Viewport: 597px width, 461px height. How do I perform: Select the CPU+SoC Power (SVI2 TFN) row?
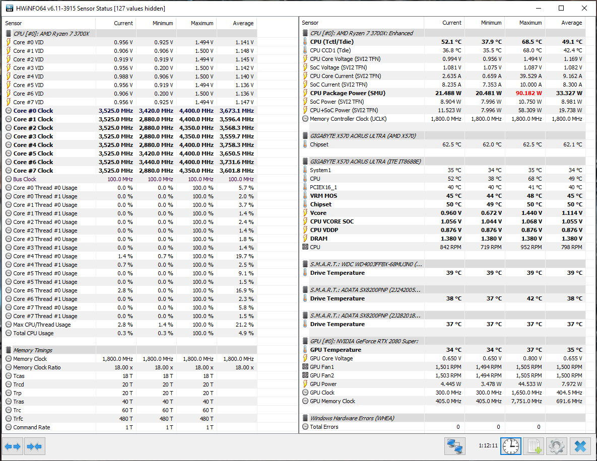(x=443, y=110)
